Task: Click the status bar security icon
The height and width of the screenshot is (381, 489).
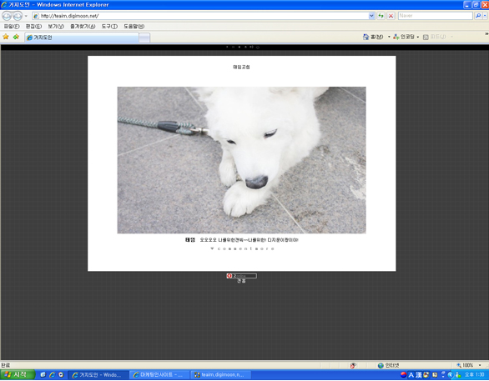Action: (353, 365)
